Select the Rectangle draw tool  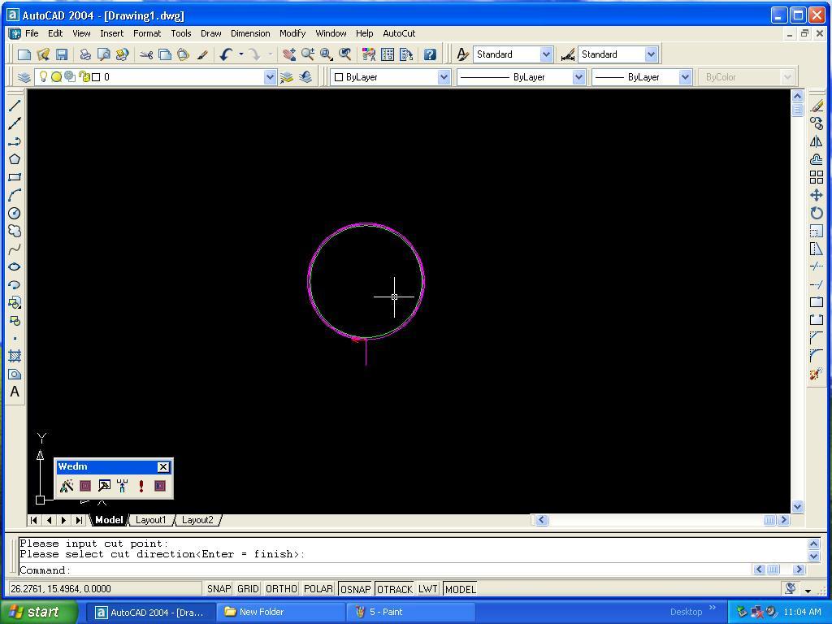[x=15, y=177]
